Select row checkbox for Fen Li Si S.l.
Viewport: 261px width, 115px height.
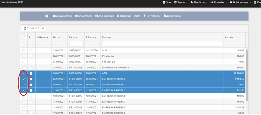[x=24, y=62]
